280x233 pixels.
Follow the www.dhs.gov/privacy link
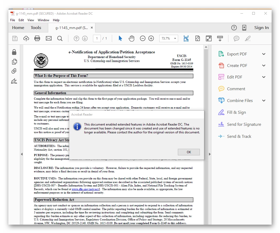(x=85, y=189)
